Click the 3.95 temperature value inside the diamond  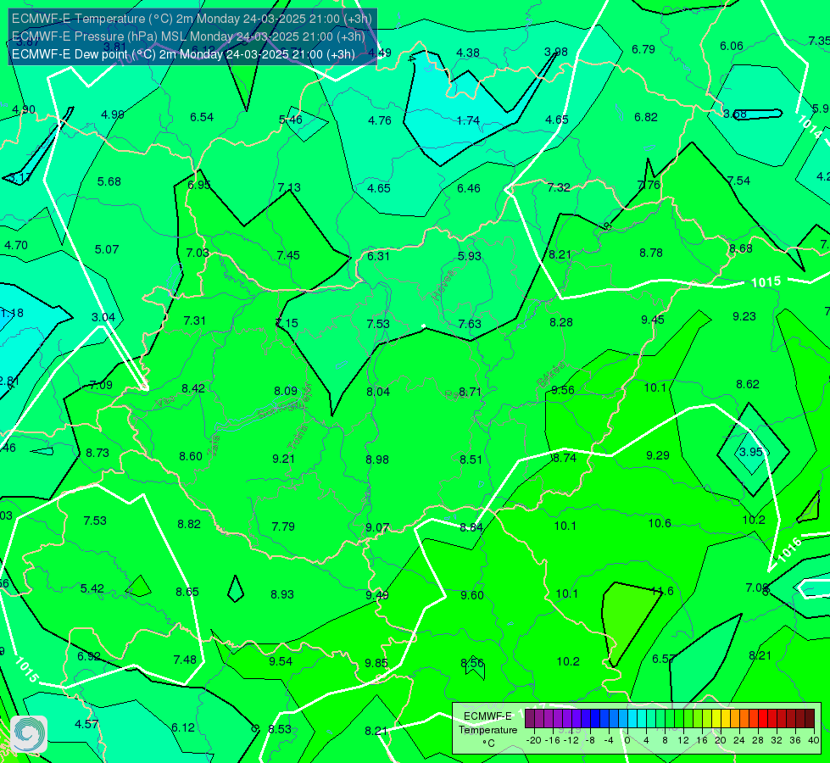click(x=750, y=452)
